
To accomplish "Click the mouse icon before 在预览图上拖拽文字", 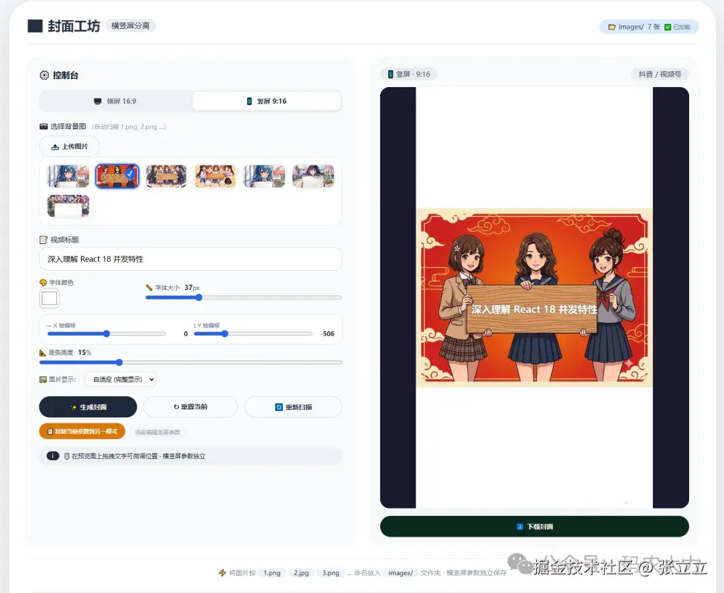I will click(x=67, y=456).
